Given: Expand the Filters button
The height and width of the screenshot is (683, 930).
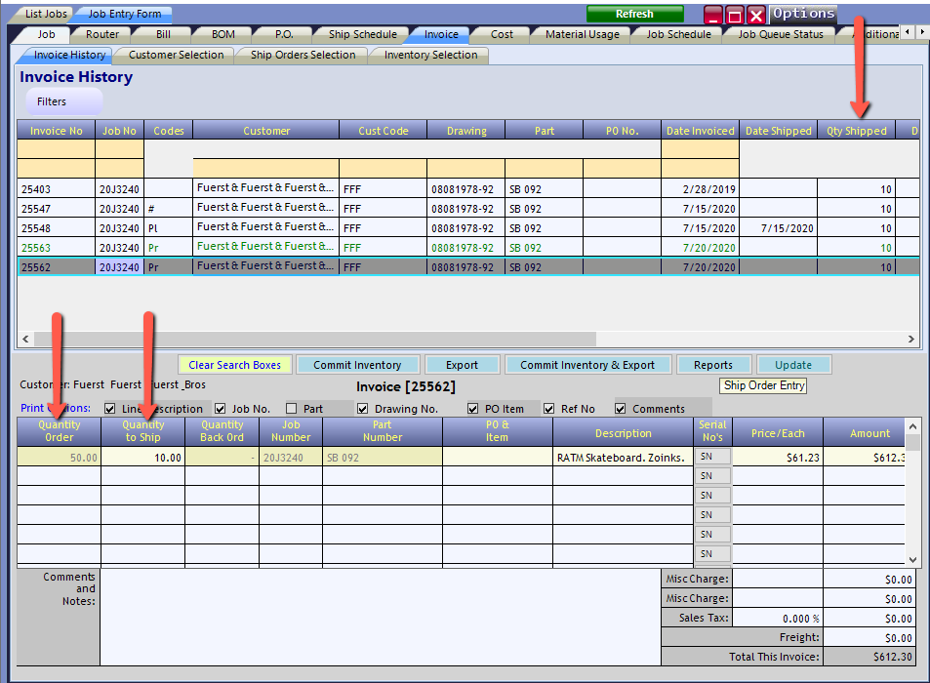Looking at the screenshot, I should pos(64,102).
